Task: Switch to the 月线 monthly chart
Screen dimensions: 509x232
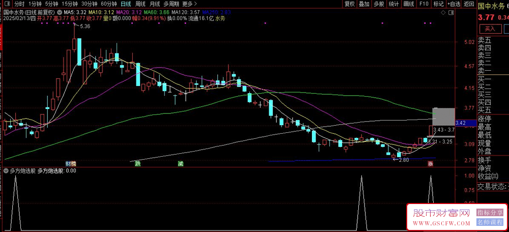Action: tap(155, 4)
